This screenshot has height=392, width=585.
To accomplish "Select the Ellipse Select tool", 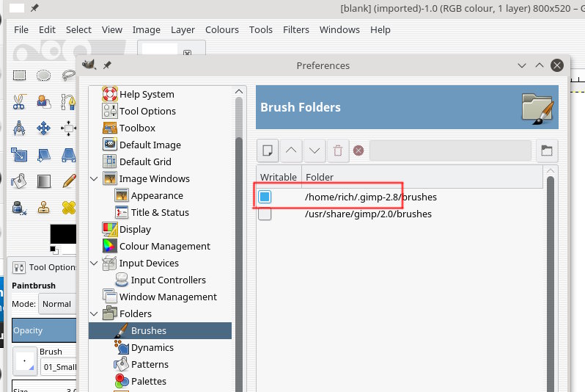I will coord(44,76).
